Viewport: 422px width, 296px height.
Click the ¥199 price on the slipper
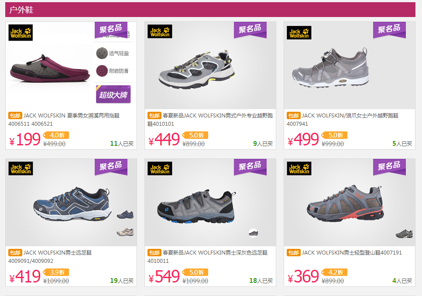(25, 140)
